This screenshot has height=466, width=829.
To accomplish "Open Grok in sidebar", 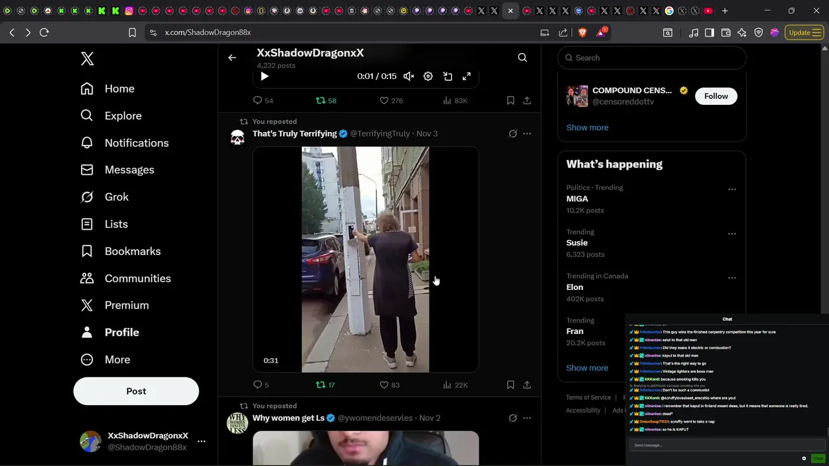I will [x=104, y=197].
